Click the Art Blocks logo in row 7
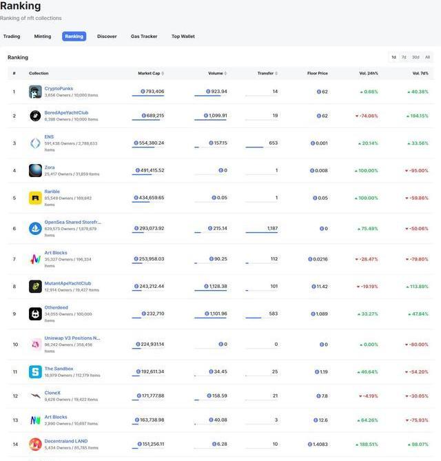 tap(35, 259)
